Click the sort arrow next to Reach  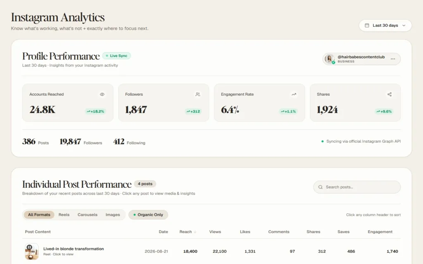195,232
